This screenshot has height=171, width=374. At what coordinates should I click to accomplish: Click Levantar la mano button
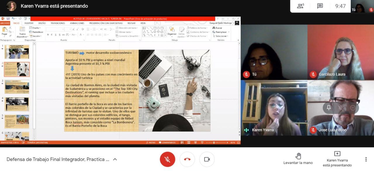(298, 159)
